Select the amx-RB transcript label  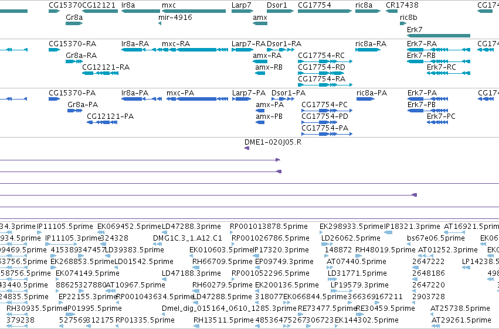coord(269,67)
